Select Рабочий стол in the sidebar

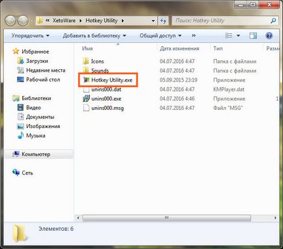click(43, 80)
